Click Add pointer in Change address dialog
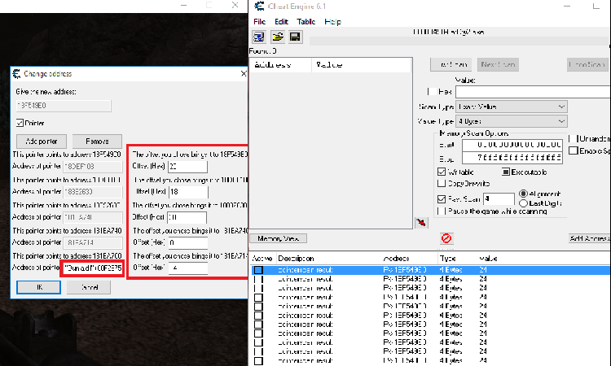This screenshot has width=611, height=366. pyautogui.click(x=42, y=142)
